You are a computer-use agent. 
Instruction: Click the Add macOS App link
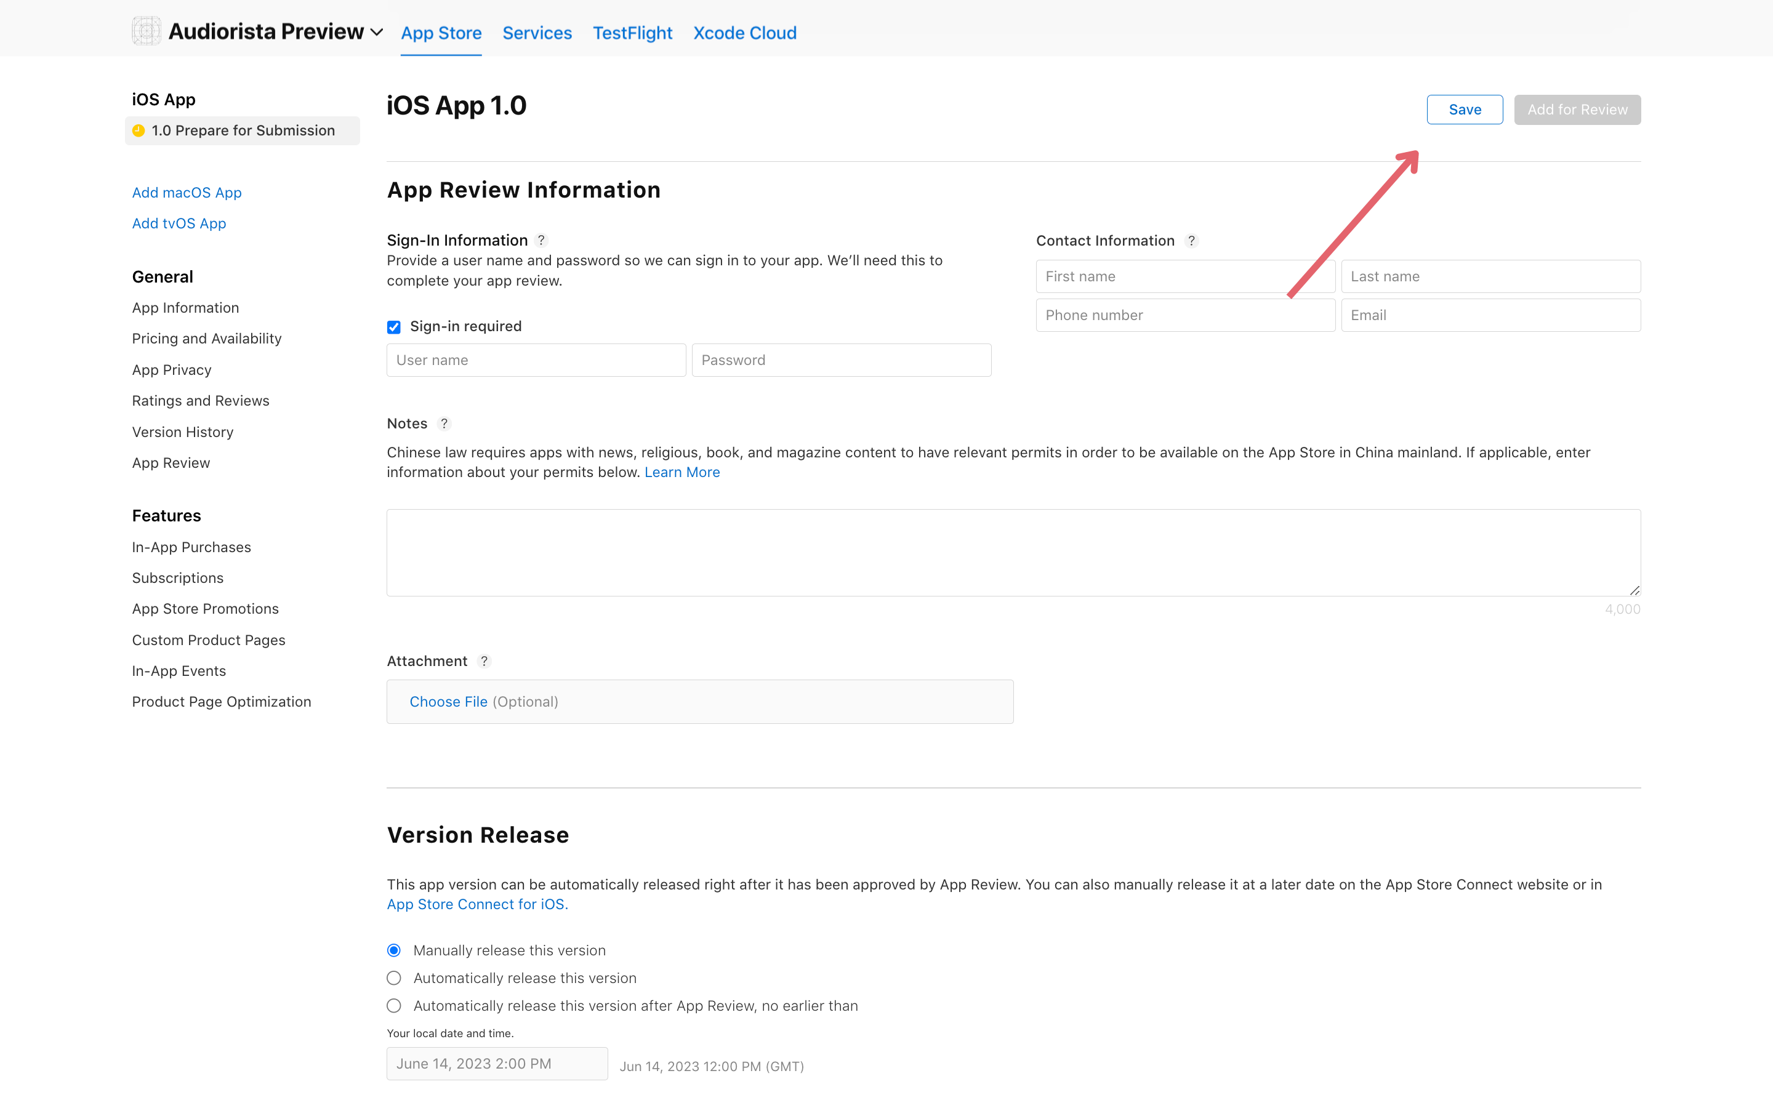tap(187, 193)
